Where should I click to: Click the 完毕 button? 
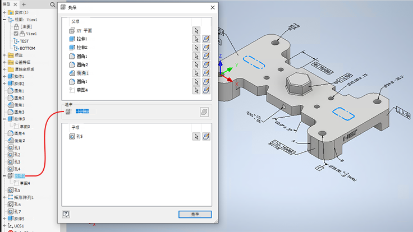[195, 215]
